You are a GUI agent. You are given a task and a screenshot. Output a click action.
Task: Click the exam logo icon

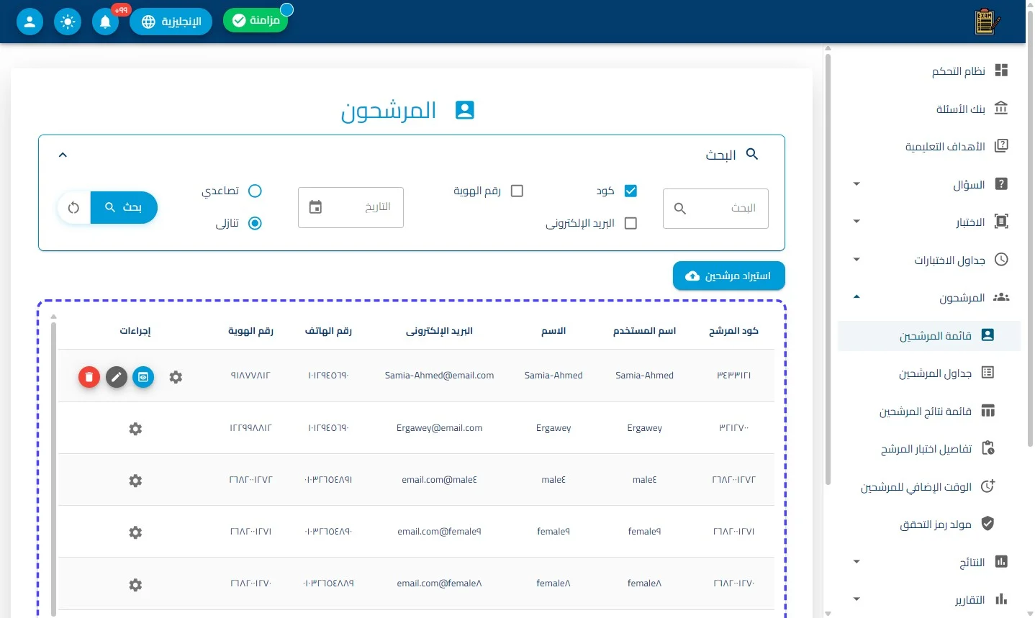point(987,22)
